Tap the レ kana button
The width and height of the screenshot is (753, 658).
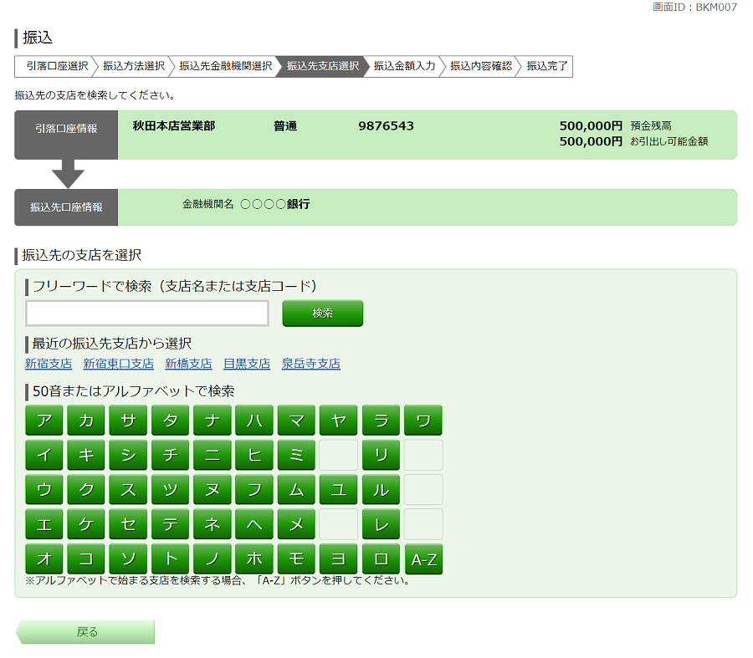(x=382, y=524)
